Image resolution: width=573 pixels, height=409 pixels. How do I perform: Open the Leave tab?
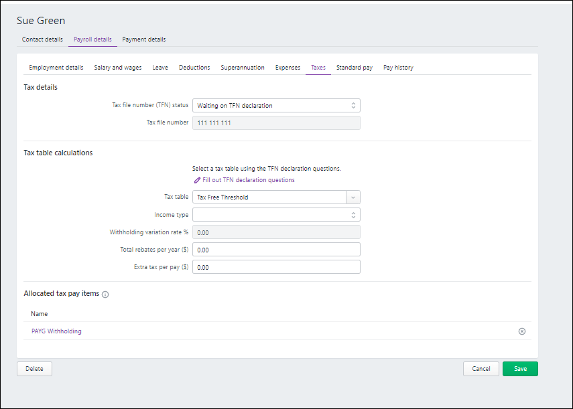160,67
